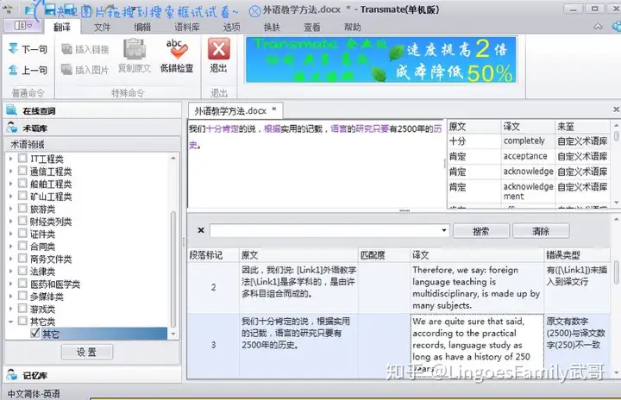The width and height of the screenshot is (621, 400).
Task: Check the 旅游类 checkbox
Action: pyautogui.click(x=23, y=209)
